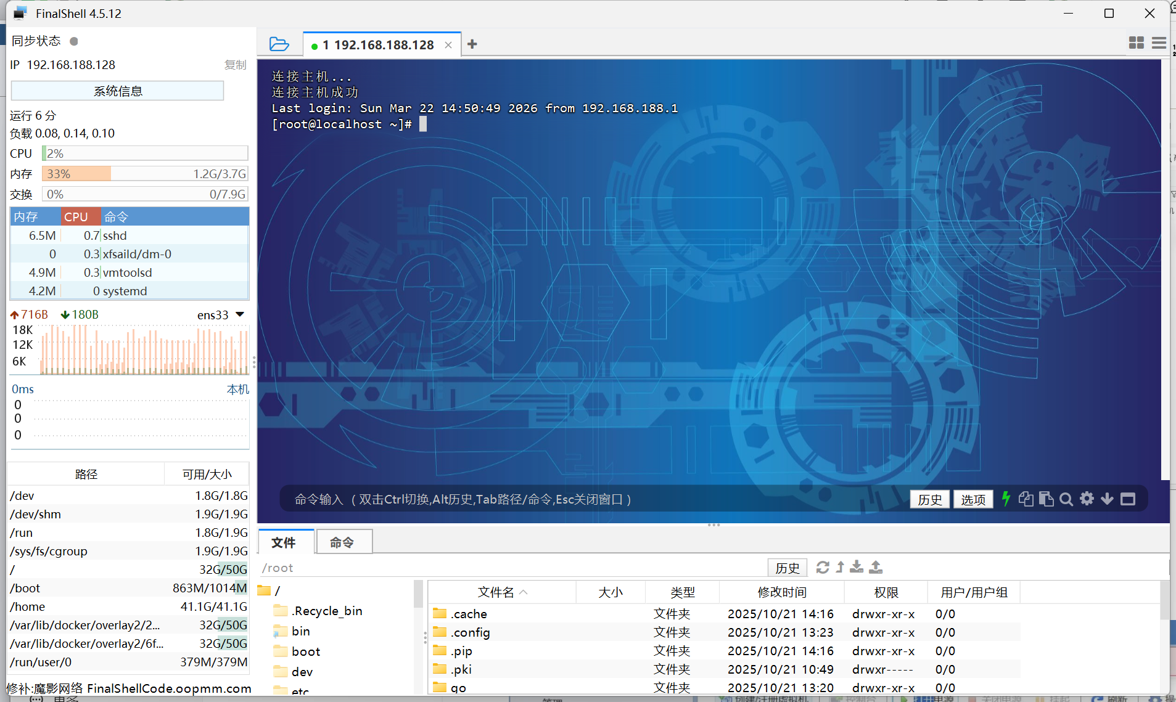The width and height of the screenshot is (1176, 702).
Task: Click the 内存 usage progress bar
Action: pyautogui.click(x=145, y=174)
